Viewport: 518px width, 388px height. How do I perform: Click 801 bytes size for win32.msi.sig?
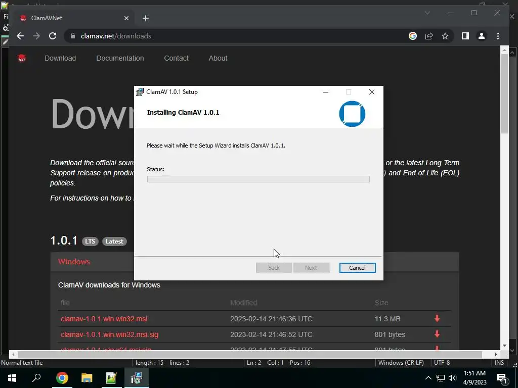point(390,334)
